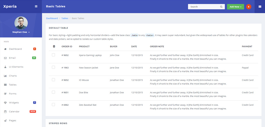Click the Calendar icon in sidebar
The width and height of the screenshot is (265, 127).
[x=5, y=112]
